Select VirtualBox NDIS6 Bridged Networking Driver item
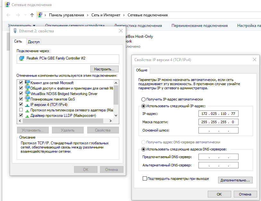Viewport: 261px width, 201px height. click(64, 94)
